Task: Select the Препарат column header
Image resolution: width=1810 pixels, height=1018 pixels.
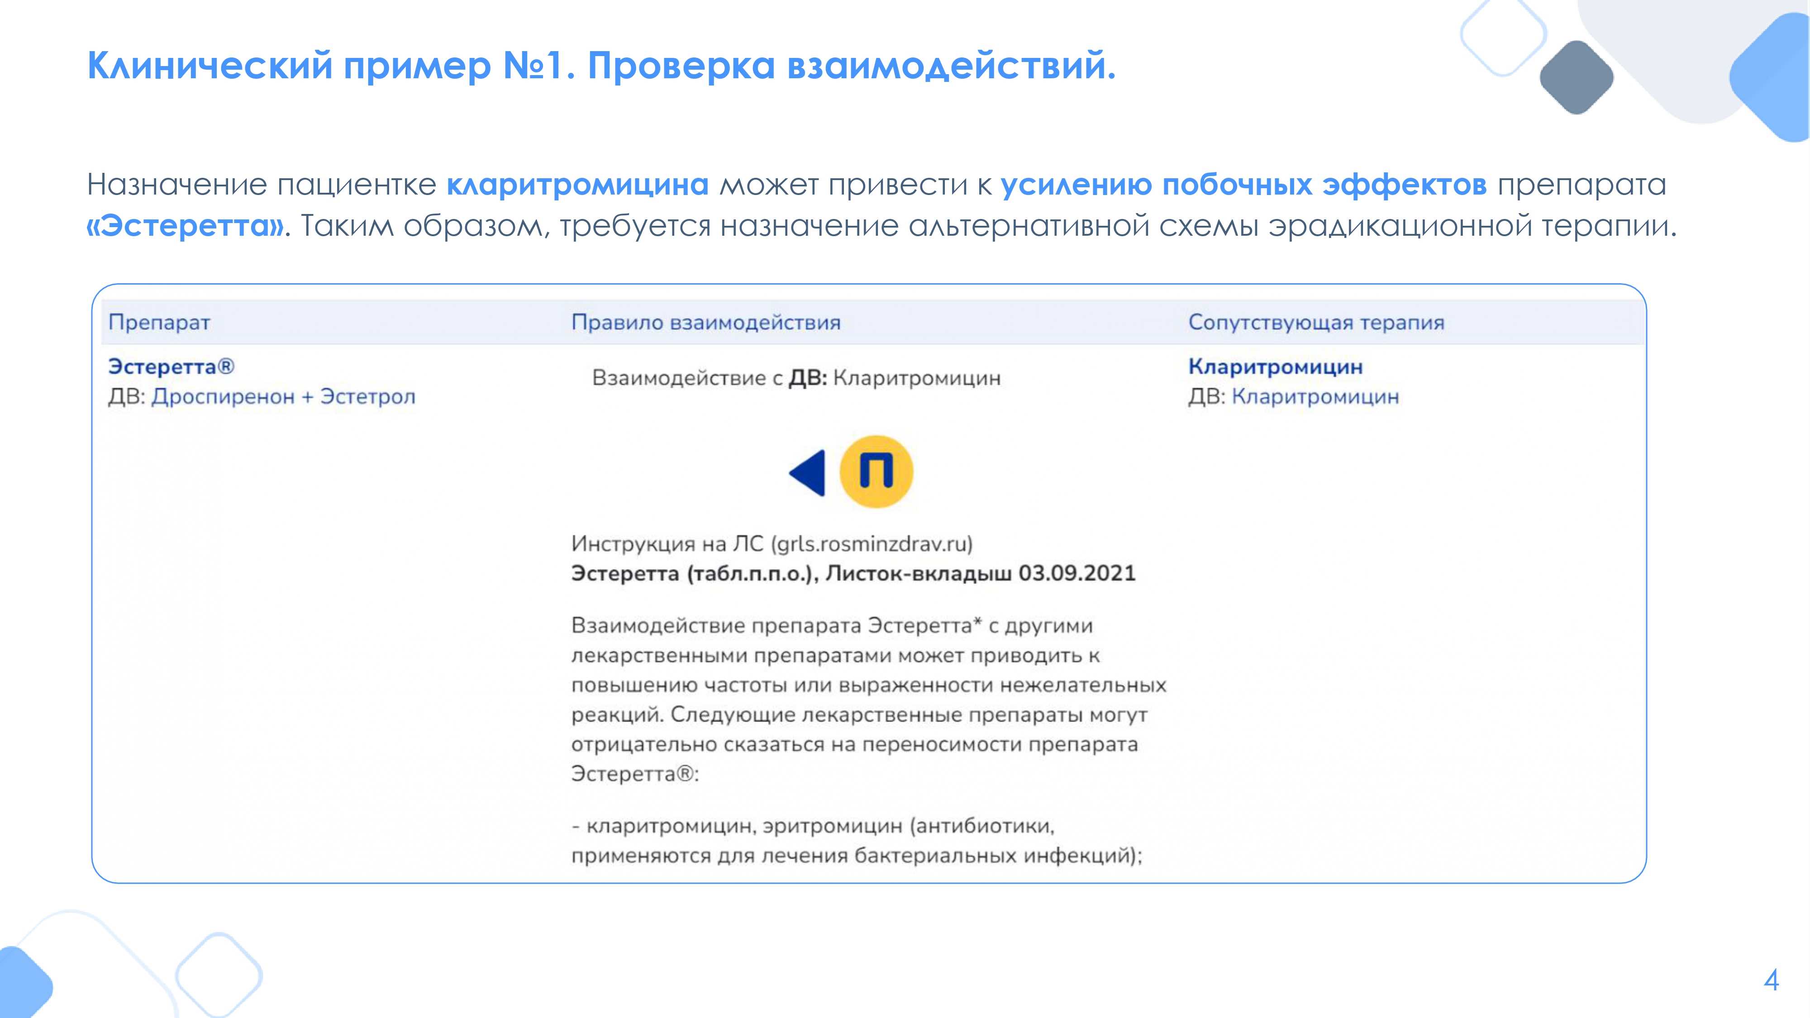Action: [159, 323]
